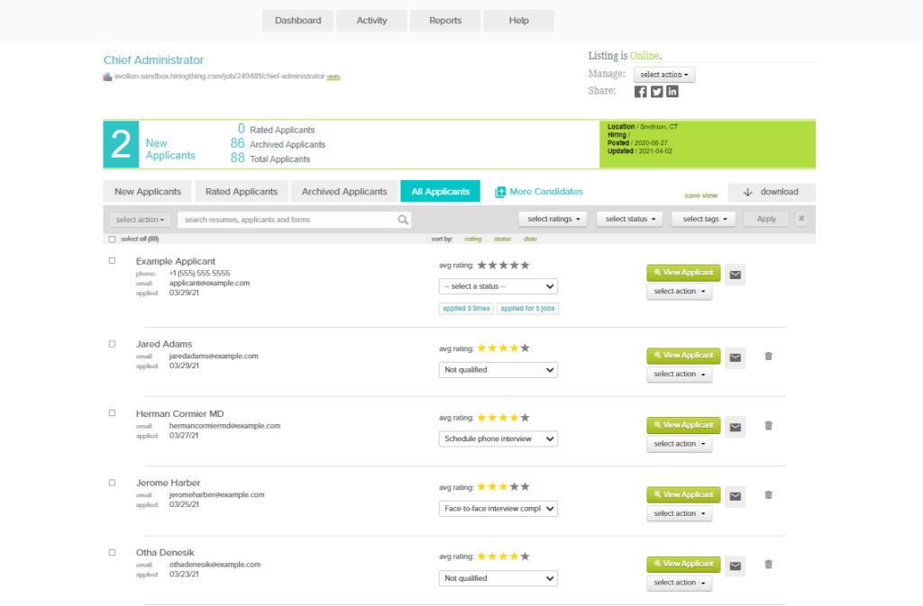Click the resumes and applicants search field
This screenshot has height=606, width=923.
[x=287, y=220]
